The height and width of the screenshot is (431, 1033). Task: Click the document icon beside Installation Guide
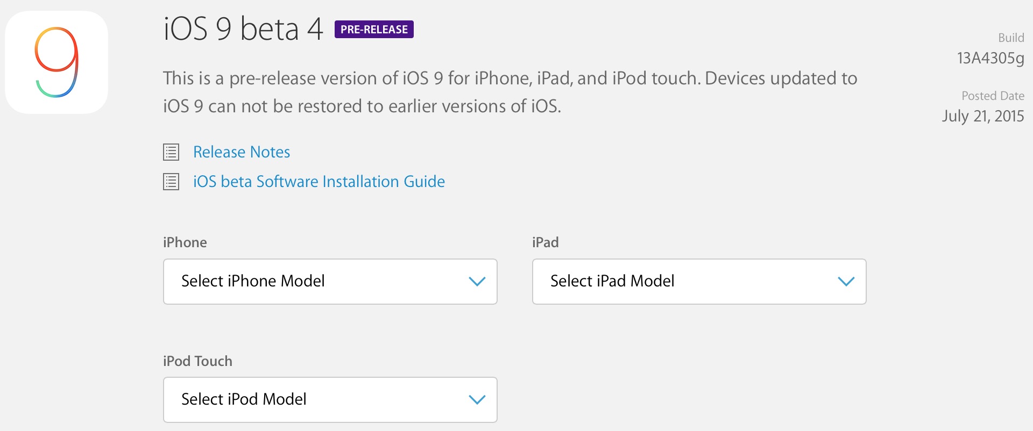pyautogui.click(x=171, y=182)
